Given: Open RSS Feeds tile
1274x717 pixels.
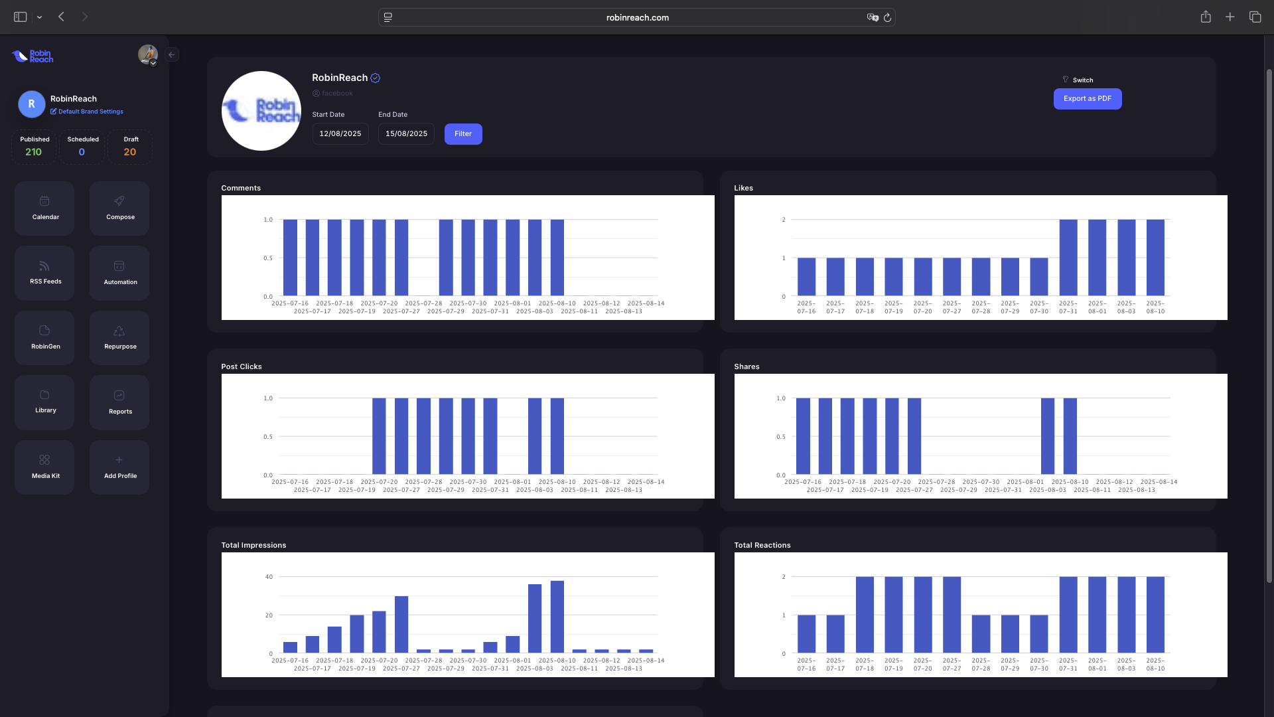Looking at the screenshot, I should [44, 272].
